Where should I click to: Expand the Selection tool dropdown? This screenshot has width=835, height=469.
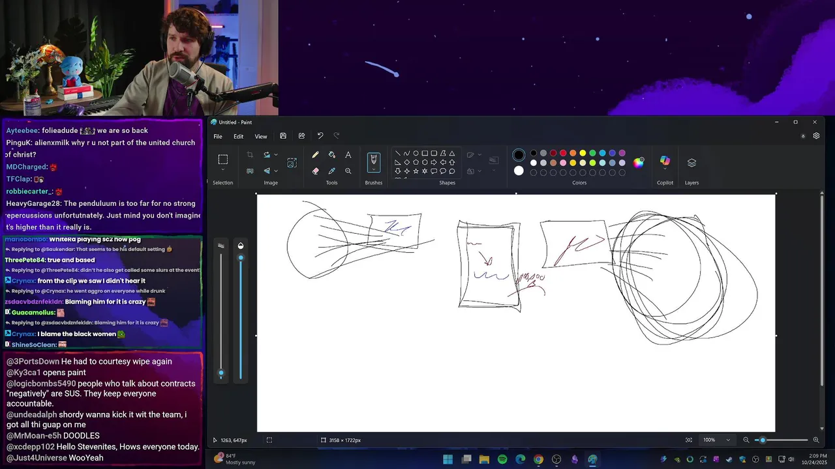click(x=222, y=170)
